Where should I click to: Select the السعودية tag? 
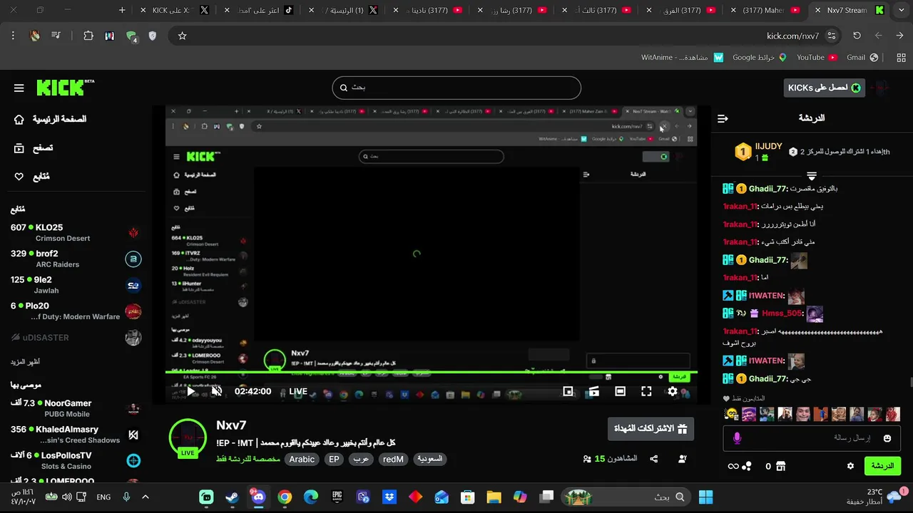tap(429, 460)
